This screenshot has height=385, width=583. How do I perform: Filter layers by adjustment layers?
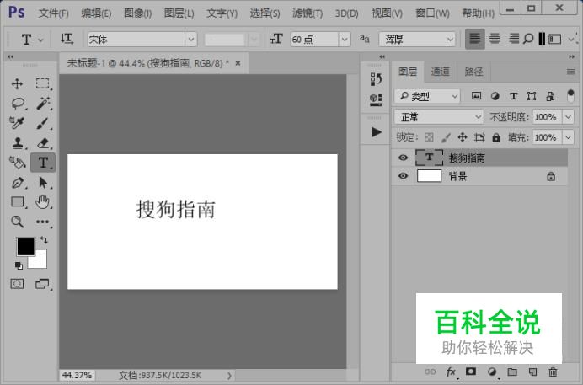495,96
